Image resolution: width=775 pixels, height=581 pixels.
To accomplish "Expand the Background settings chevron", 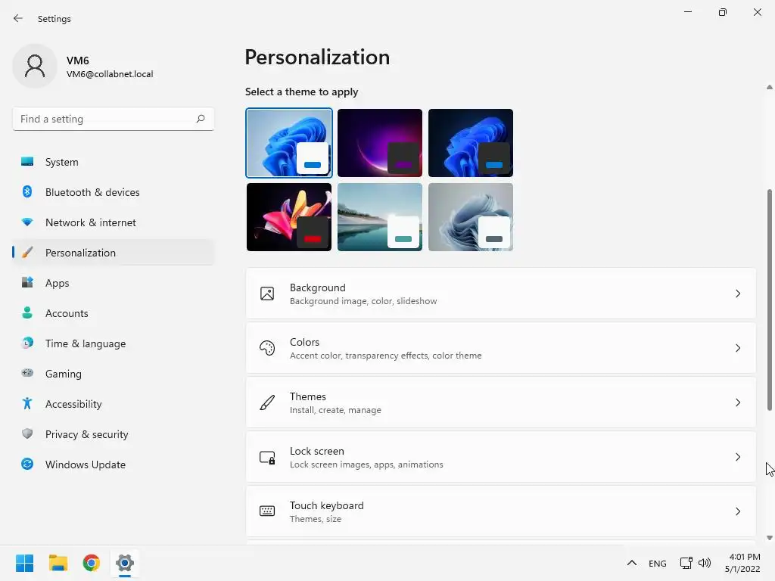I will pos(737,294).
